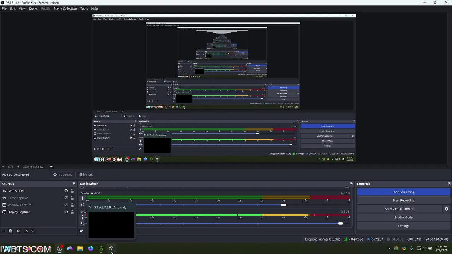Select the Display Capture source row
Screen dimensions: 452x254
(x=38, y=212)
